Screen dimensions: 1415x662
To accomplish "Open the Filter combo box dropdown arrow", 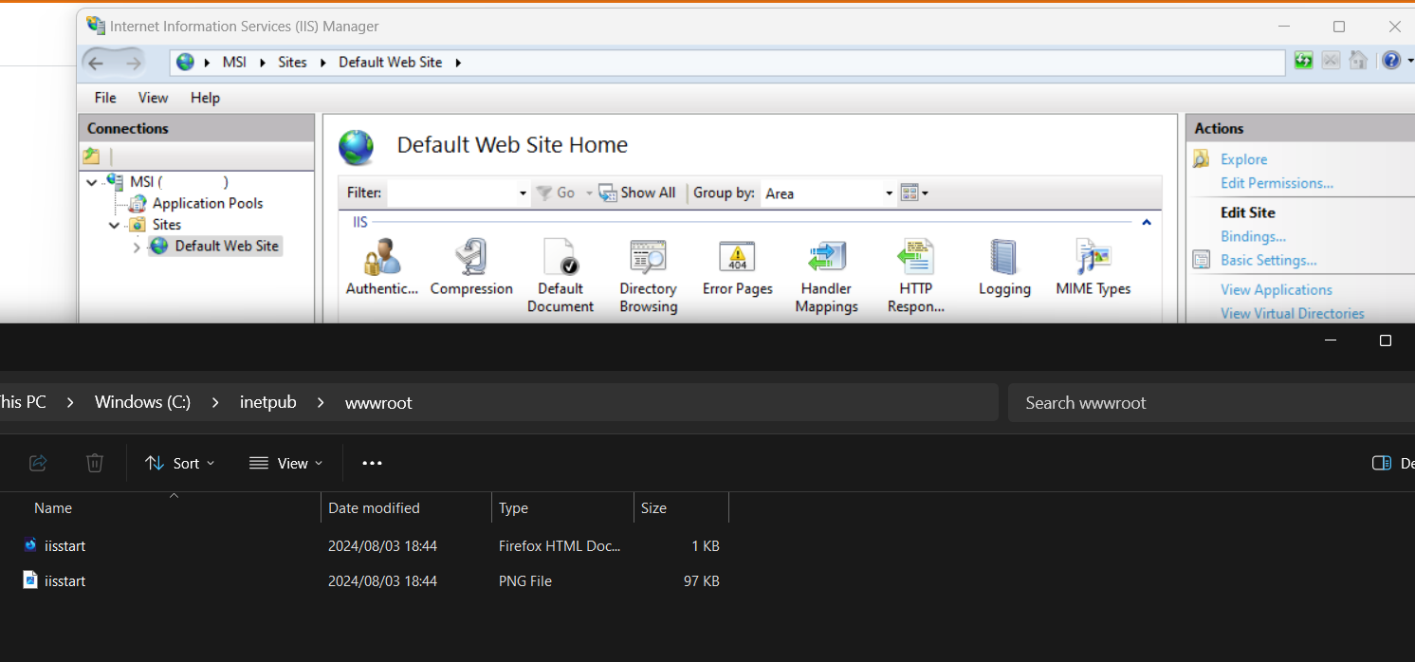I will point(523,193).
